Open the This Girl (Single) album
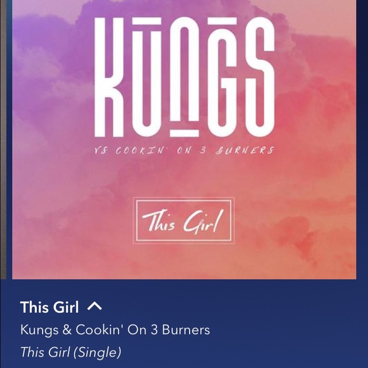Viewport: 368px width, 368px height. click(70, 352)
